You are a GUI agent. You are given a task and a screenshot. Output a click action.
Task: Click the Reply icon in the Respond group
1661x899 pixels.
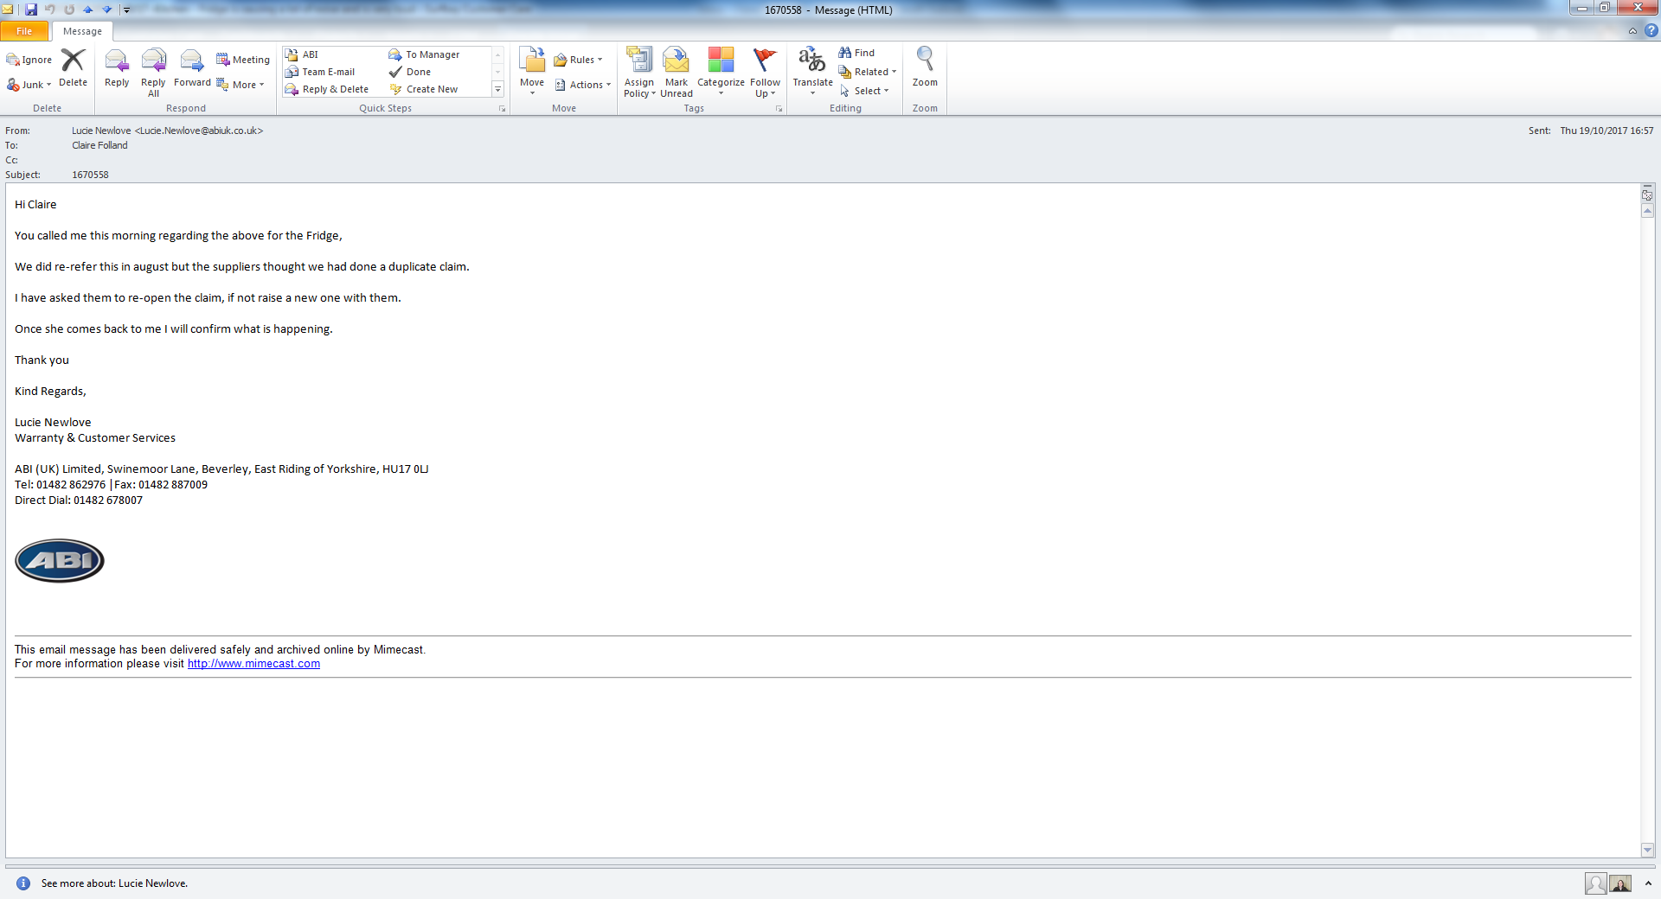pyautogui.click(x=117, y=68)
